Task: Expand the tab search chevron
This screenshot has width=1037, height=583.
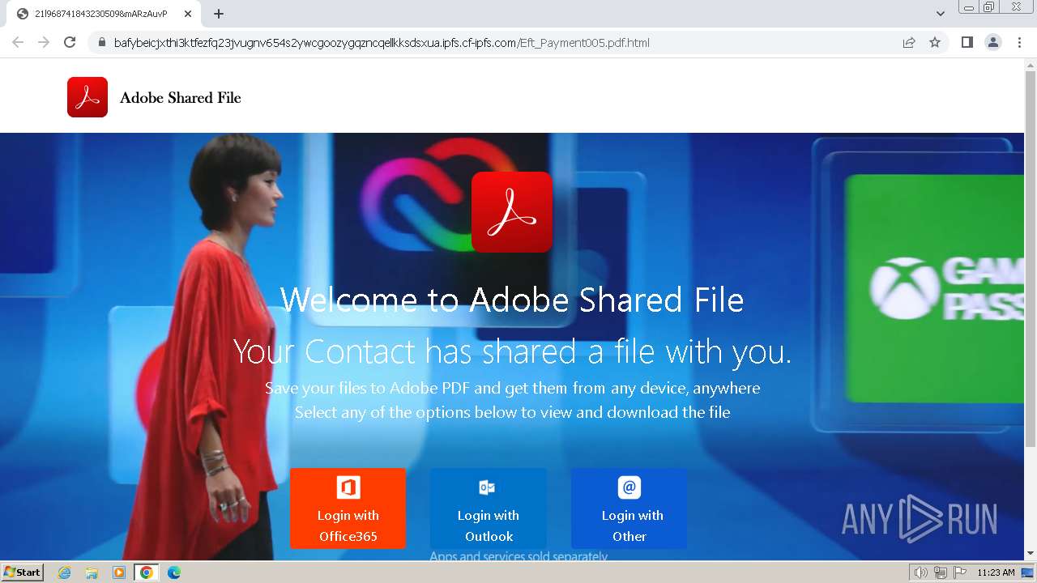Action: point(941,14)
